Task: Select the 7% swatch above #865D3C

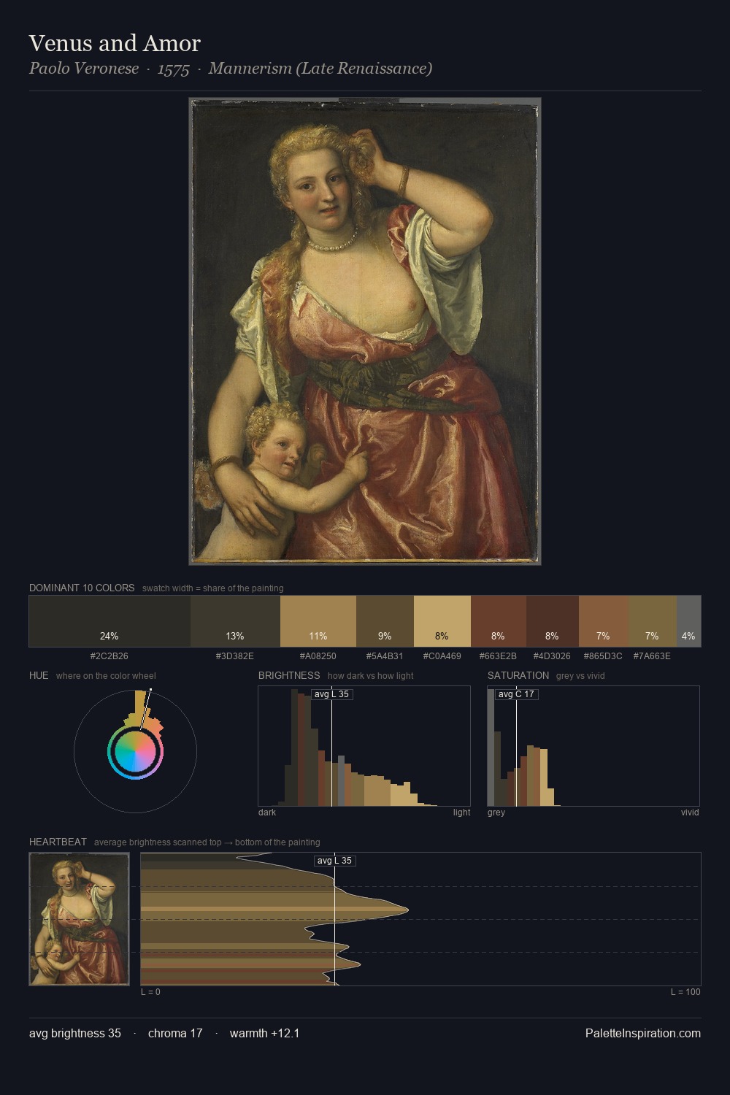Action: (603, 621)
